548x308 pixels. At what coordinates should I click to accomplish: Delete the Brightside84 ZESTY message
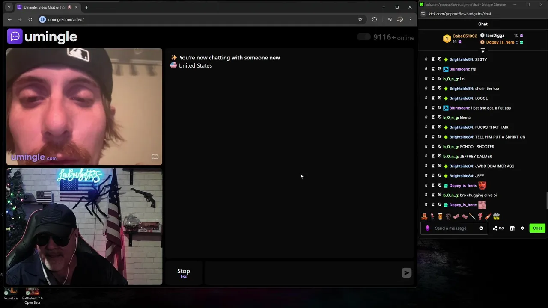426,59
